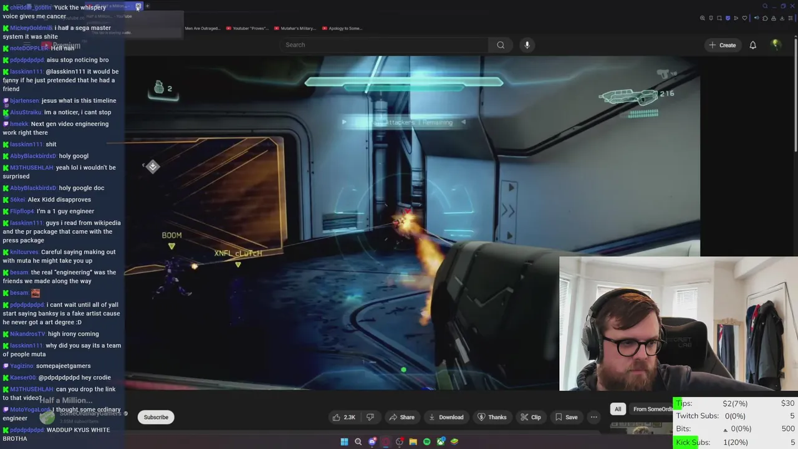Open File Explorer from the taskbar
Viewport: 798px width, 449px height.
pos(413,442)
